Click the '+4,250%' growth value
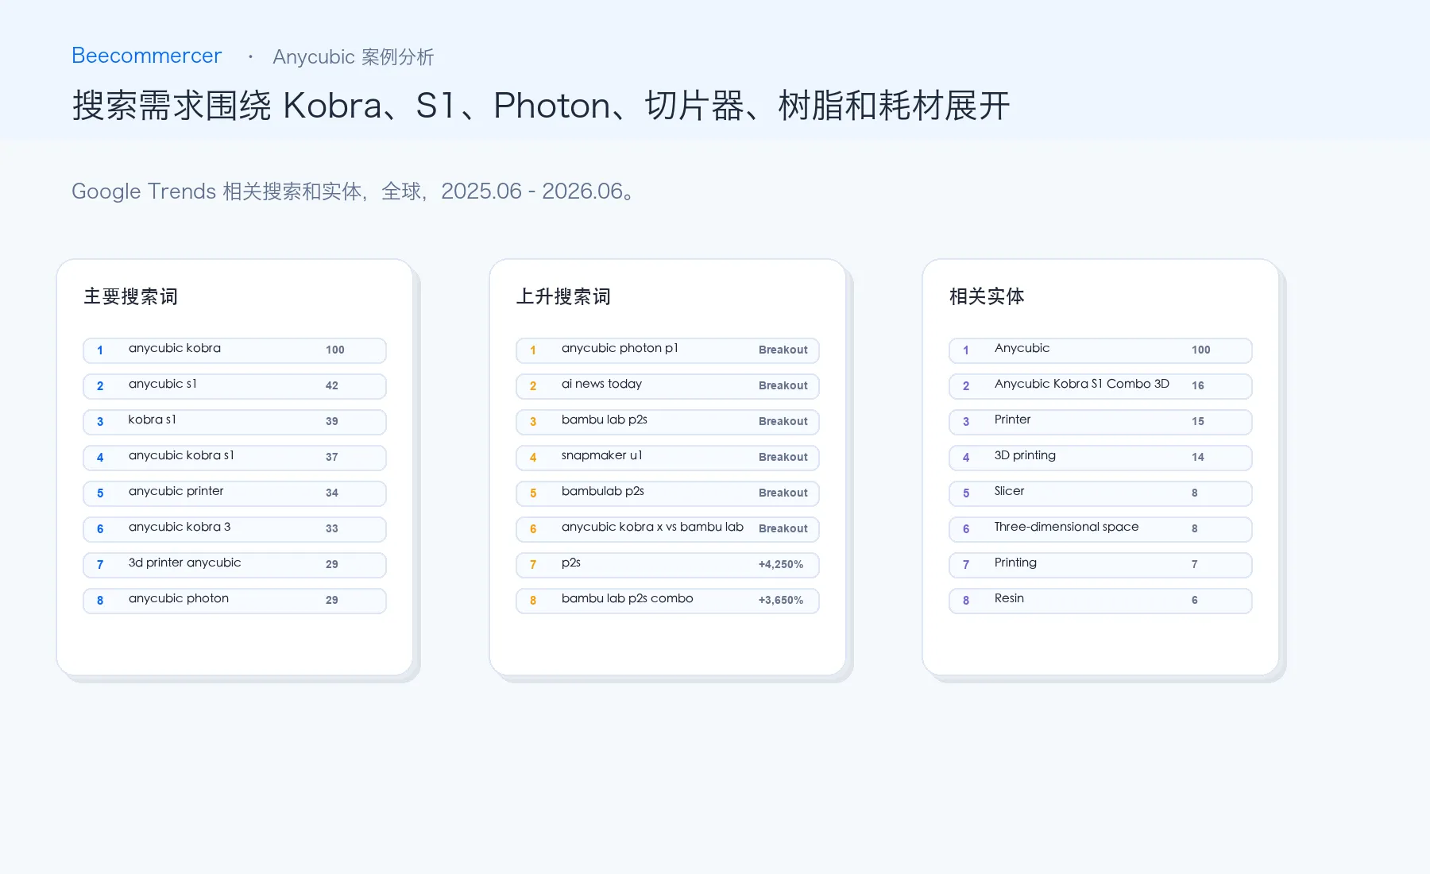Screen dimensions: 1430x874 tap(781, 564)
